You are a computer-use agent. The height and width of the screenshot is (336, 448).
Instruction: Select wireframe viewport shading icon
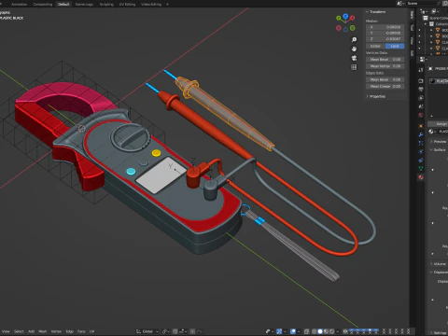tap(315, 331)
